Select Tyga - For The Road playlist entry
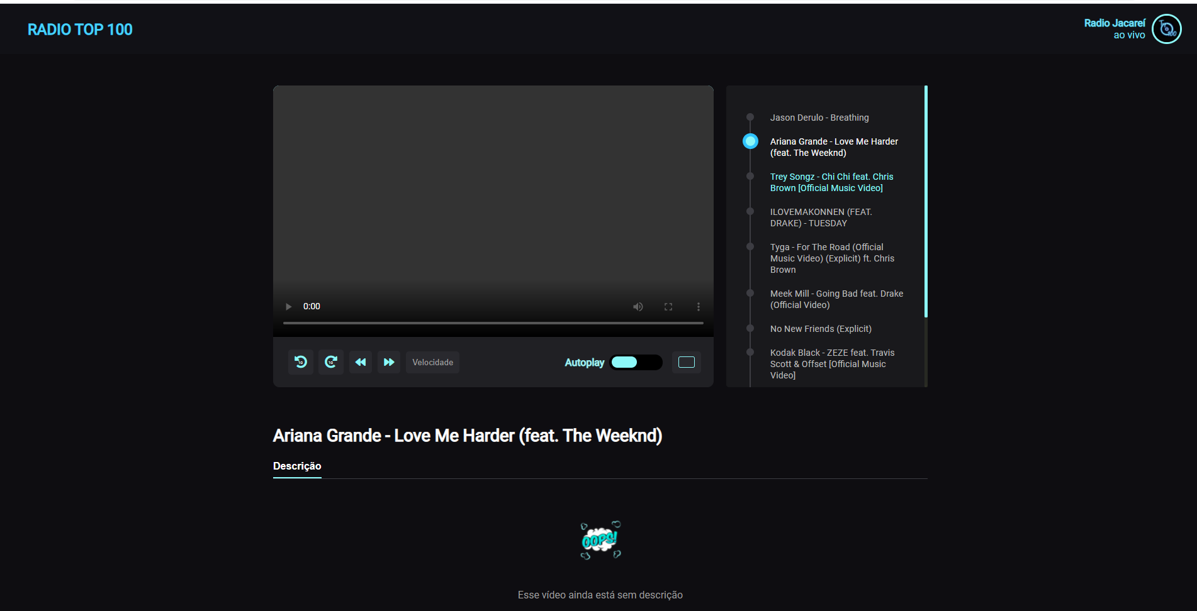Image resolution: width=1197 pixels, height=611 pixels. click(833, 258)
